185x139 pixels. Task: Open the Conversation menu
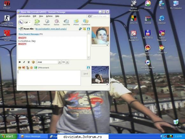coord(25,16)
